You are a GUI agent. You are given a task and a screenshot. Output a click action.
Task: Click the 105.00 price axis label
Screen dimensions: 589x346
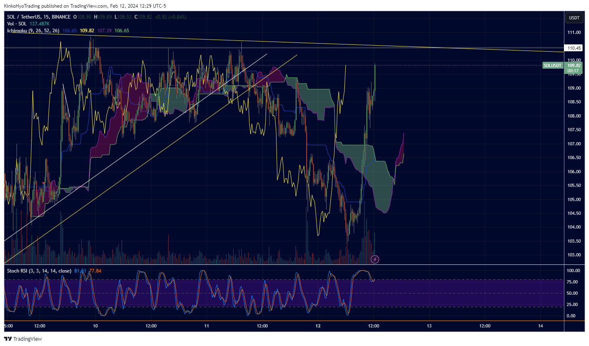pos(574,199)
